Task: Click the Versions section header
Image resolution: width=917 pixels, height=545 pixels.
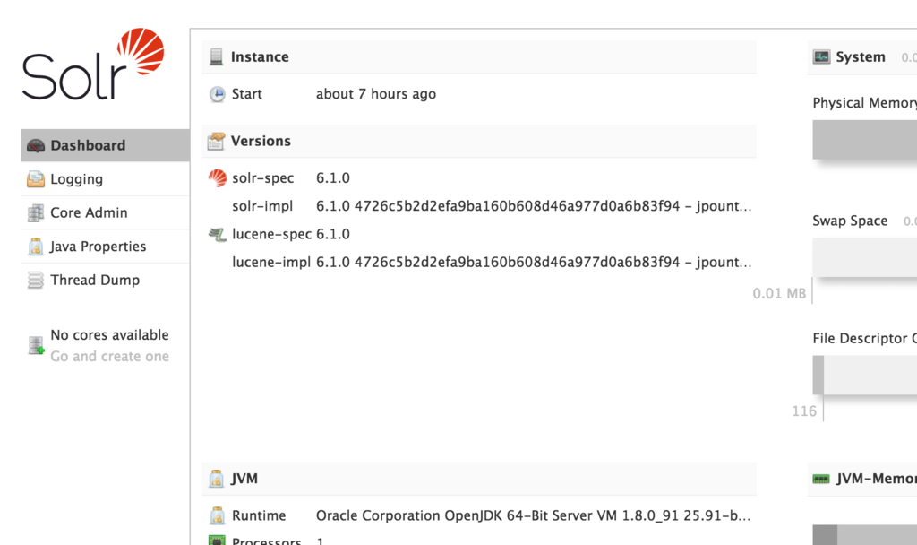Action: 479,141
